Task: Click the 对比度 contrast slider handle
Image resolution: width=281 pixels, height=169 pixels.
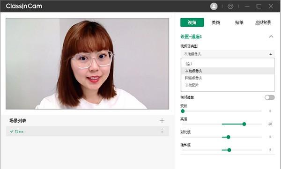Action: click(228, 137)
